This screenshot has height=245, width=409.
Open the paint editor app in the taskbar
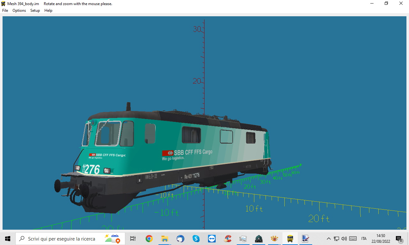(305, 239)
